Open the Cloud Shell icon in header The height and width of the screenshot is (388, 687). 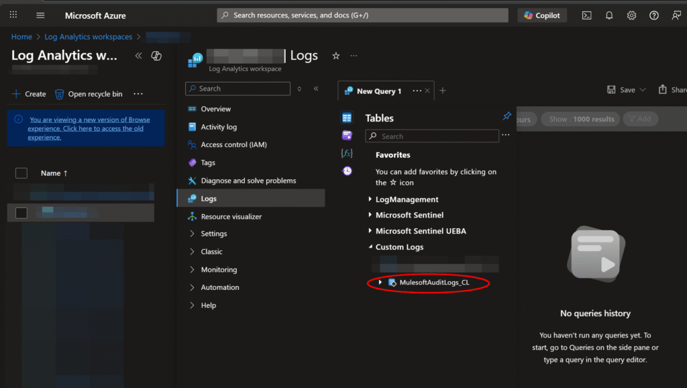(x=586, y=15)
